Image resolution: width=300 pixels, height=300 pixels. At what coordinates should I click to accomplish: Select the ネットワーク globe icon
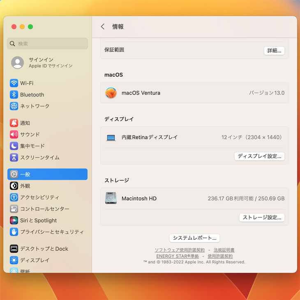tap(14, 106)
